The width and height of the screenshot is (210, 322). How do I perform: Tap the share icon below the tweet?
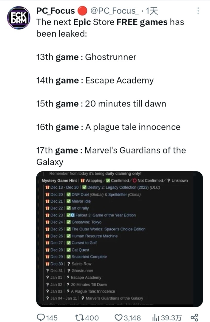pos(194,318)
